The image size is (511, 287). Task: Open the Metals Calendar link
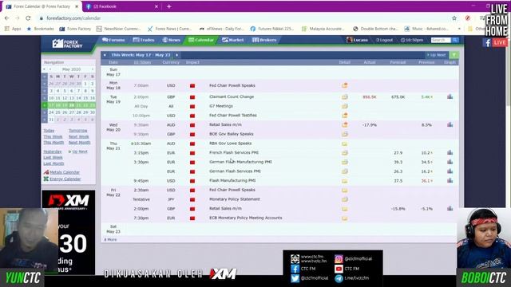65,172
